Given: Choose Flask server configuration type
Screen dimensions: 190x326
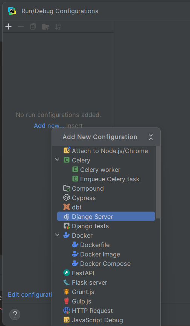Looking at the screenshot, I should click(x=106, y=282).
